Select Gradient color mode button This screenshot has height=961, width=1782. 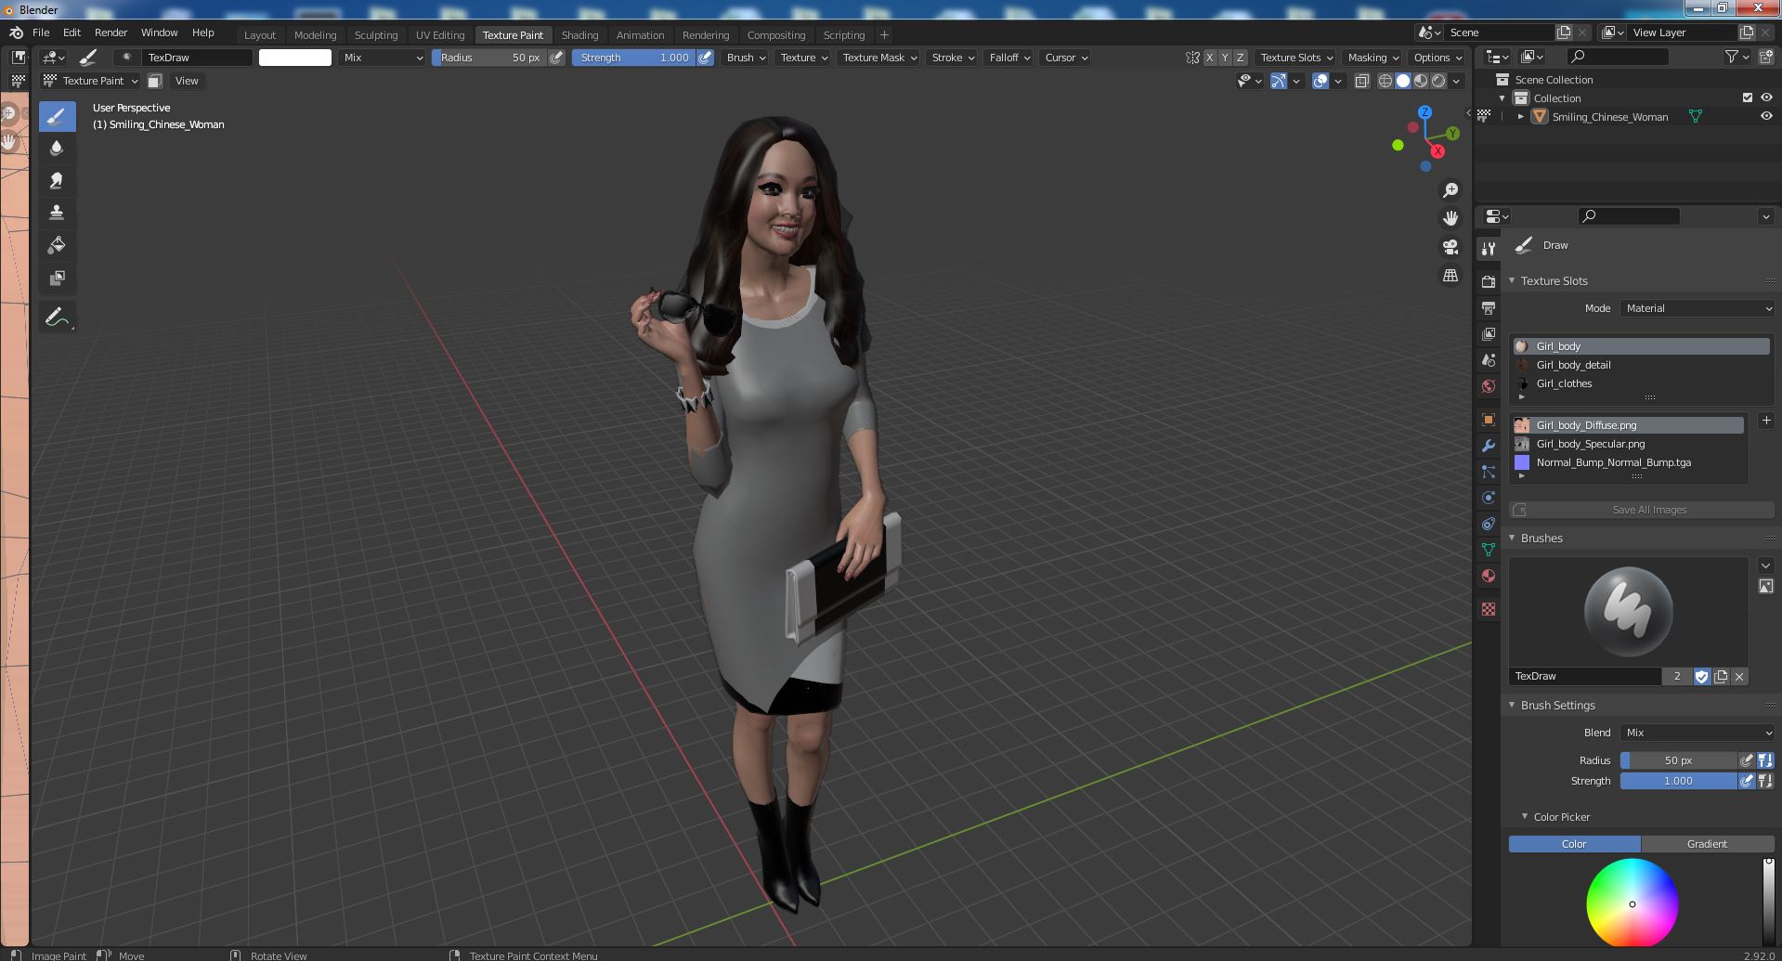(x=1707, y=844)
